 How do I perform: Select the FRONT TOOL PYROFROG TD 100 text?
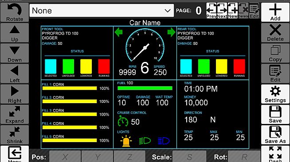coord(60,33)
